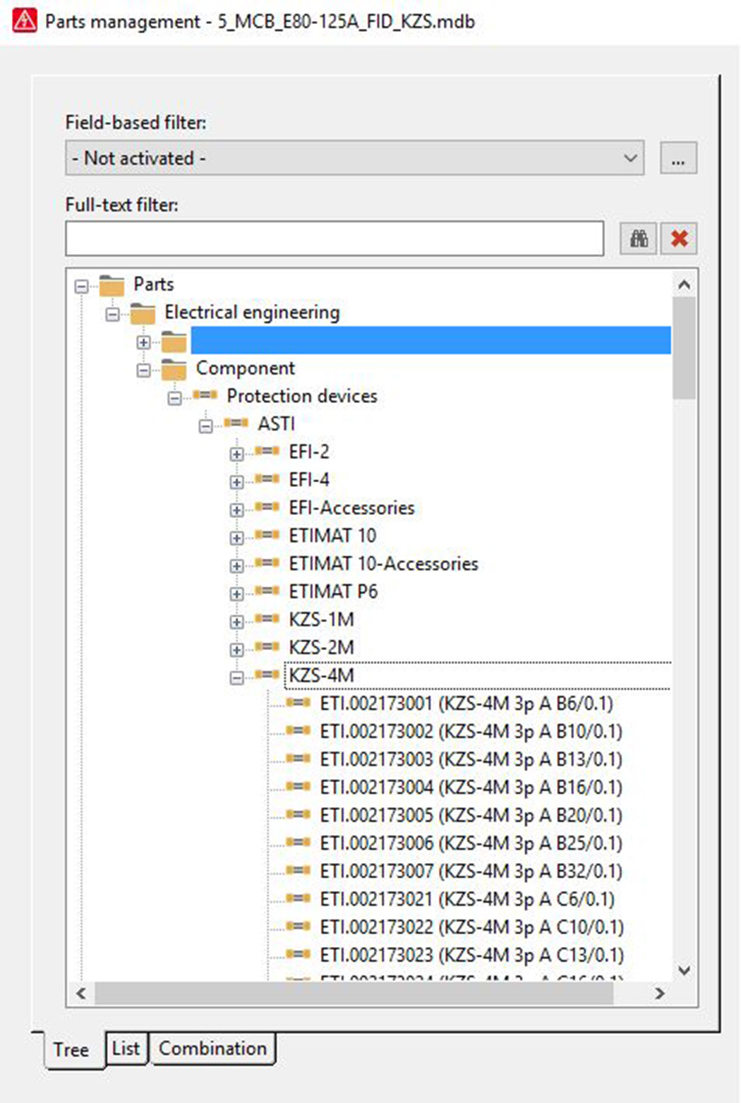Screen dimensions: 741x1103
Task: Click the Component folder icon
Action: pos(174,369)
